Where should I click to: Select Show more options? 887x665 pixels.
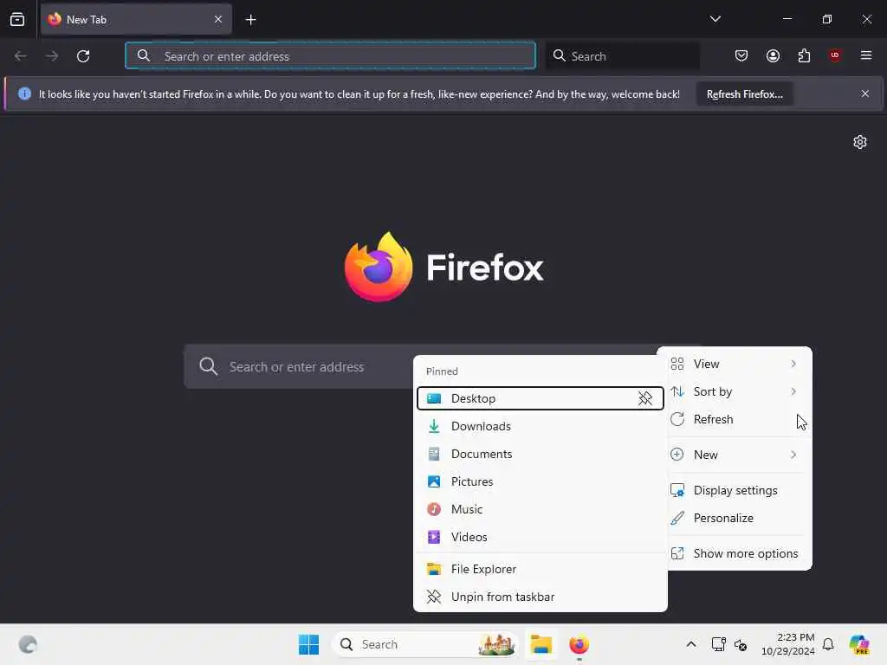pyautogui.click(x=736, y=553)
